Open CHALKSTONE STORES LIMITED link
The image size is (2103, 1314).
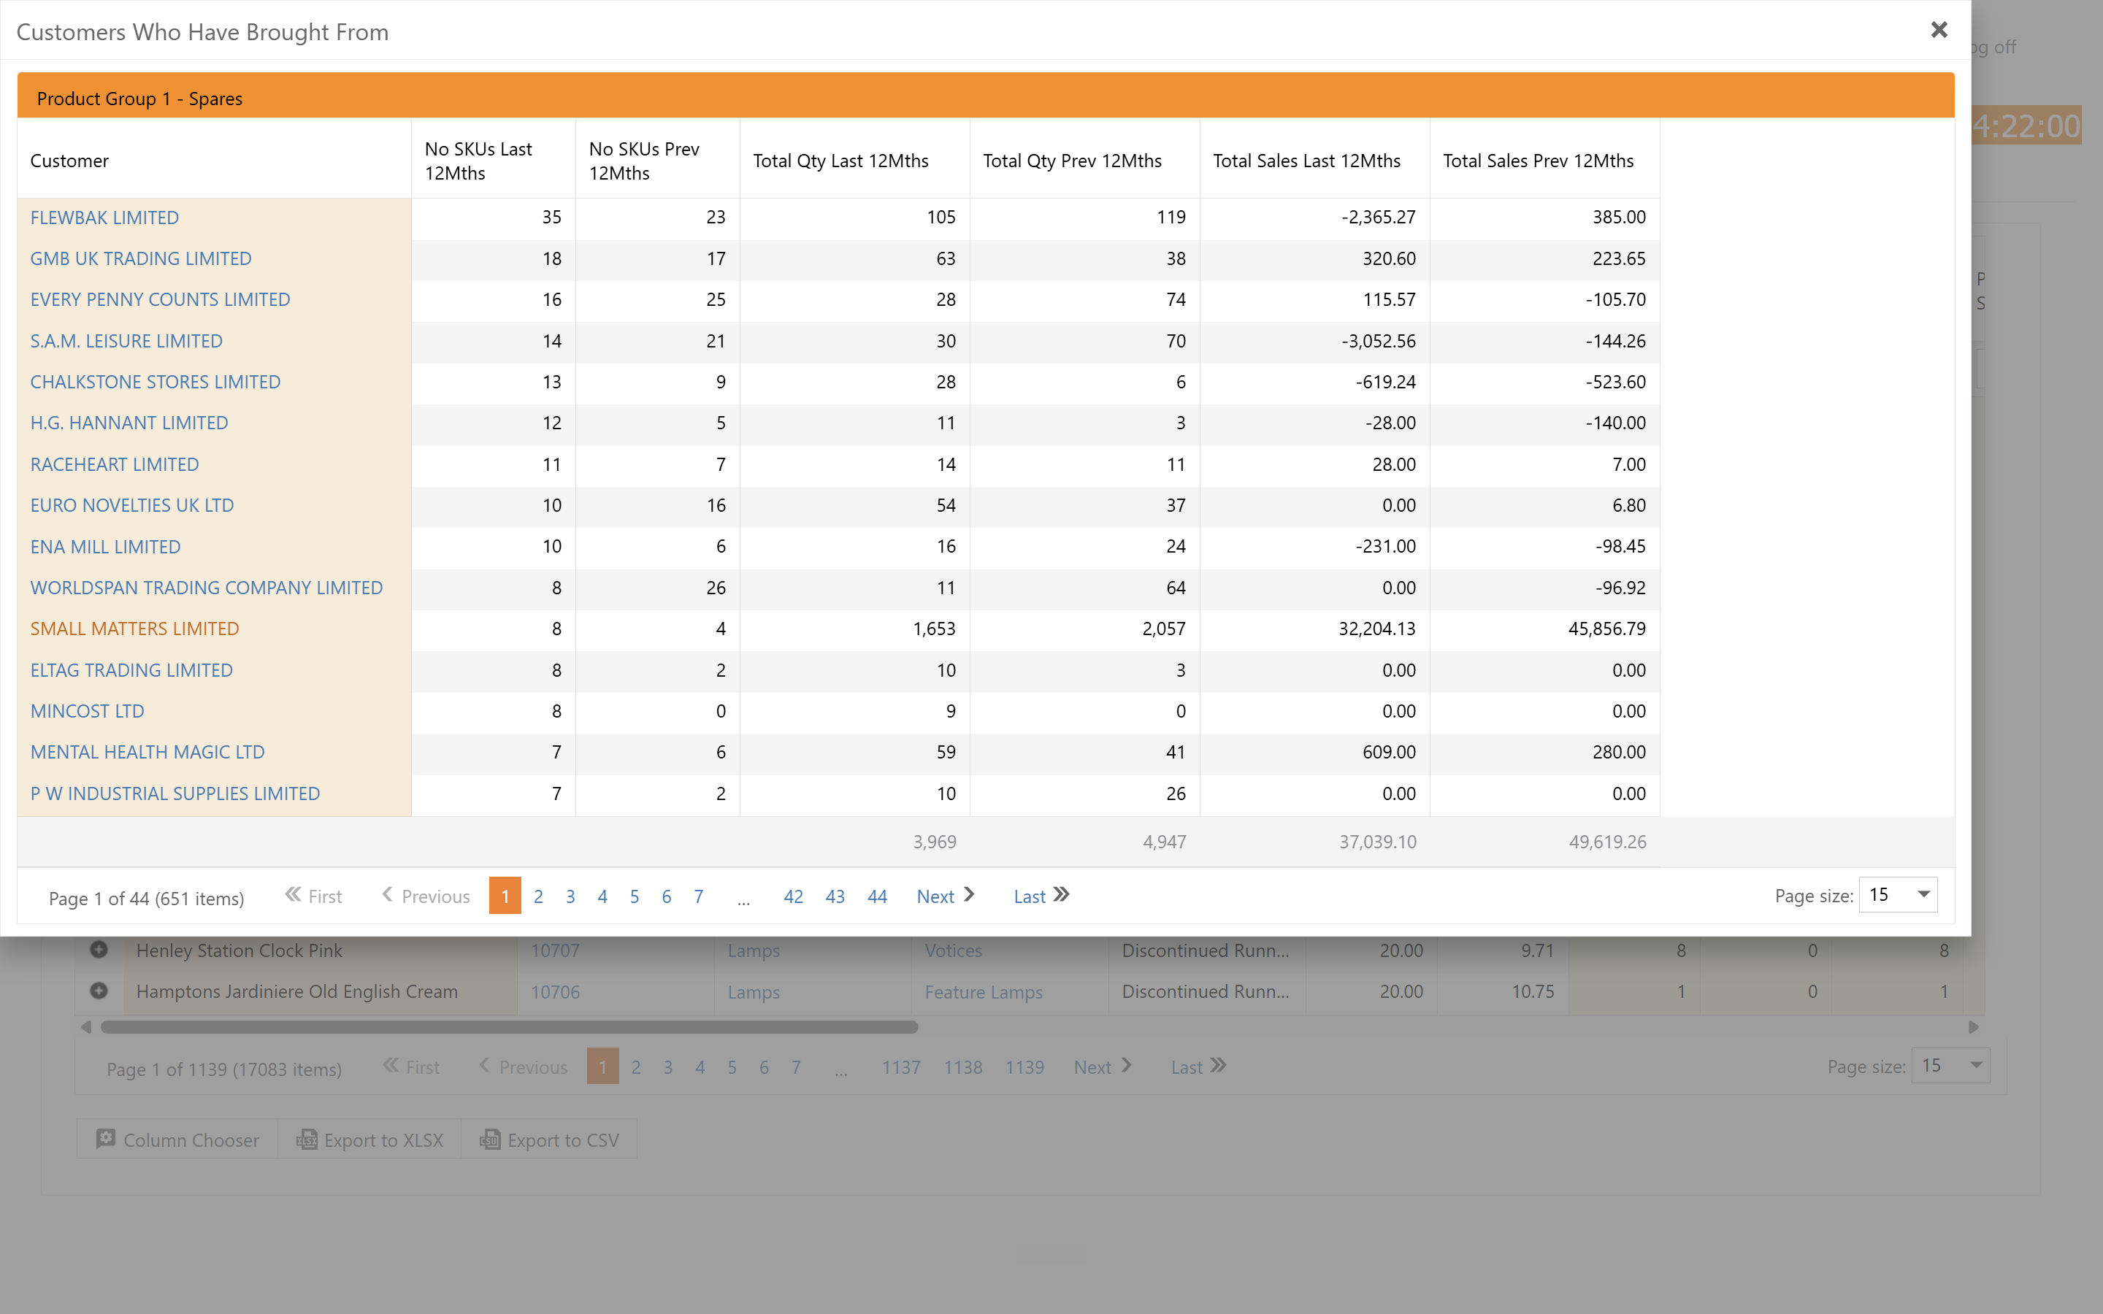pos(156,382)
